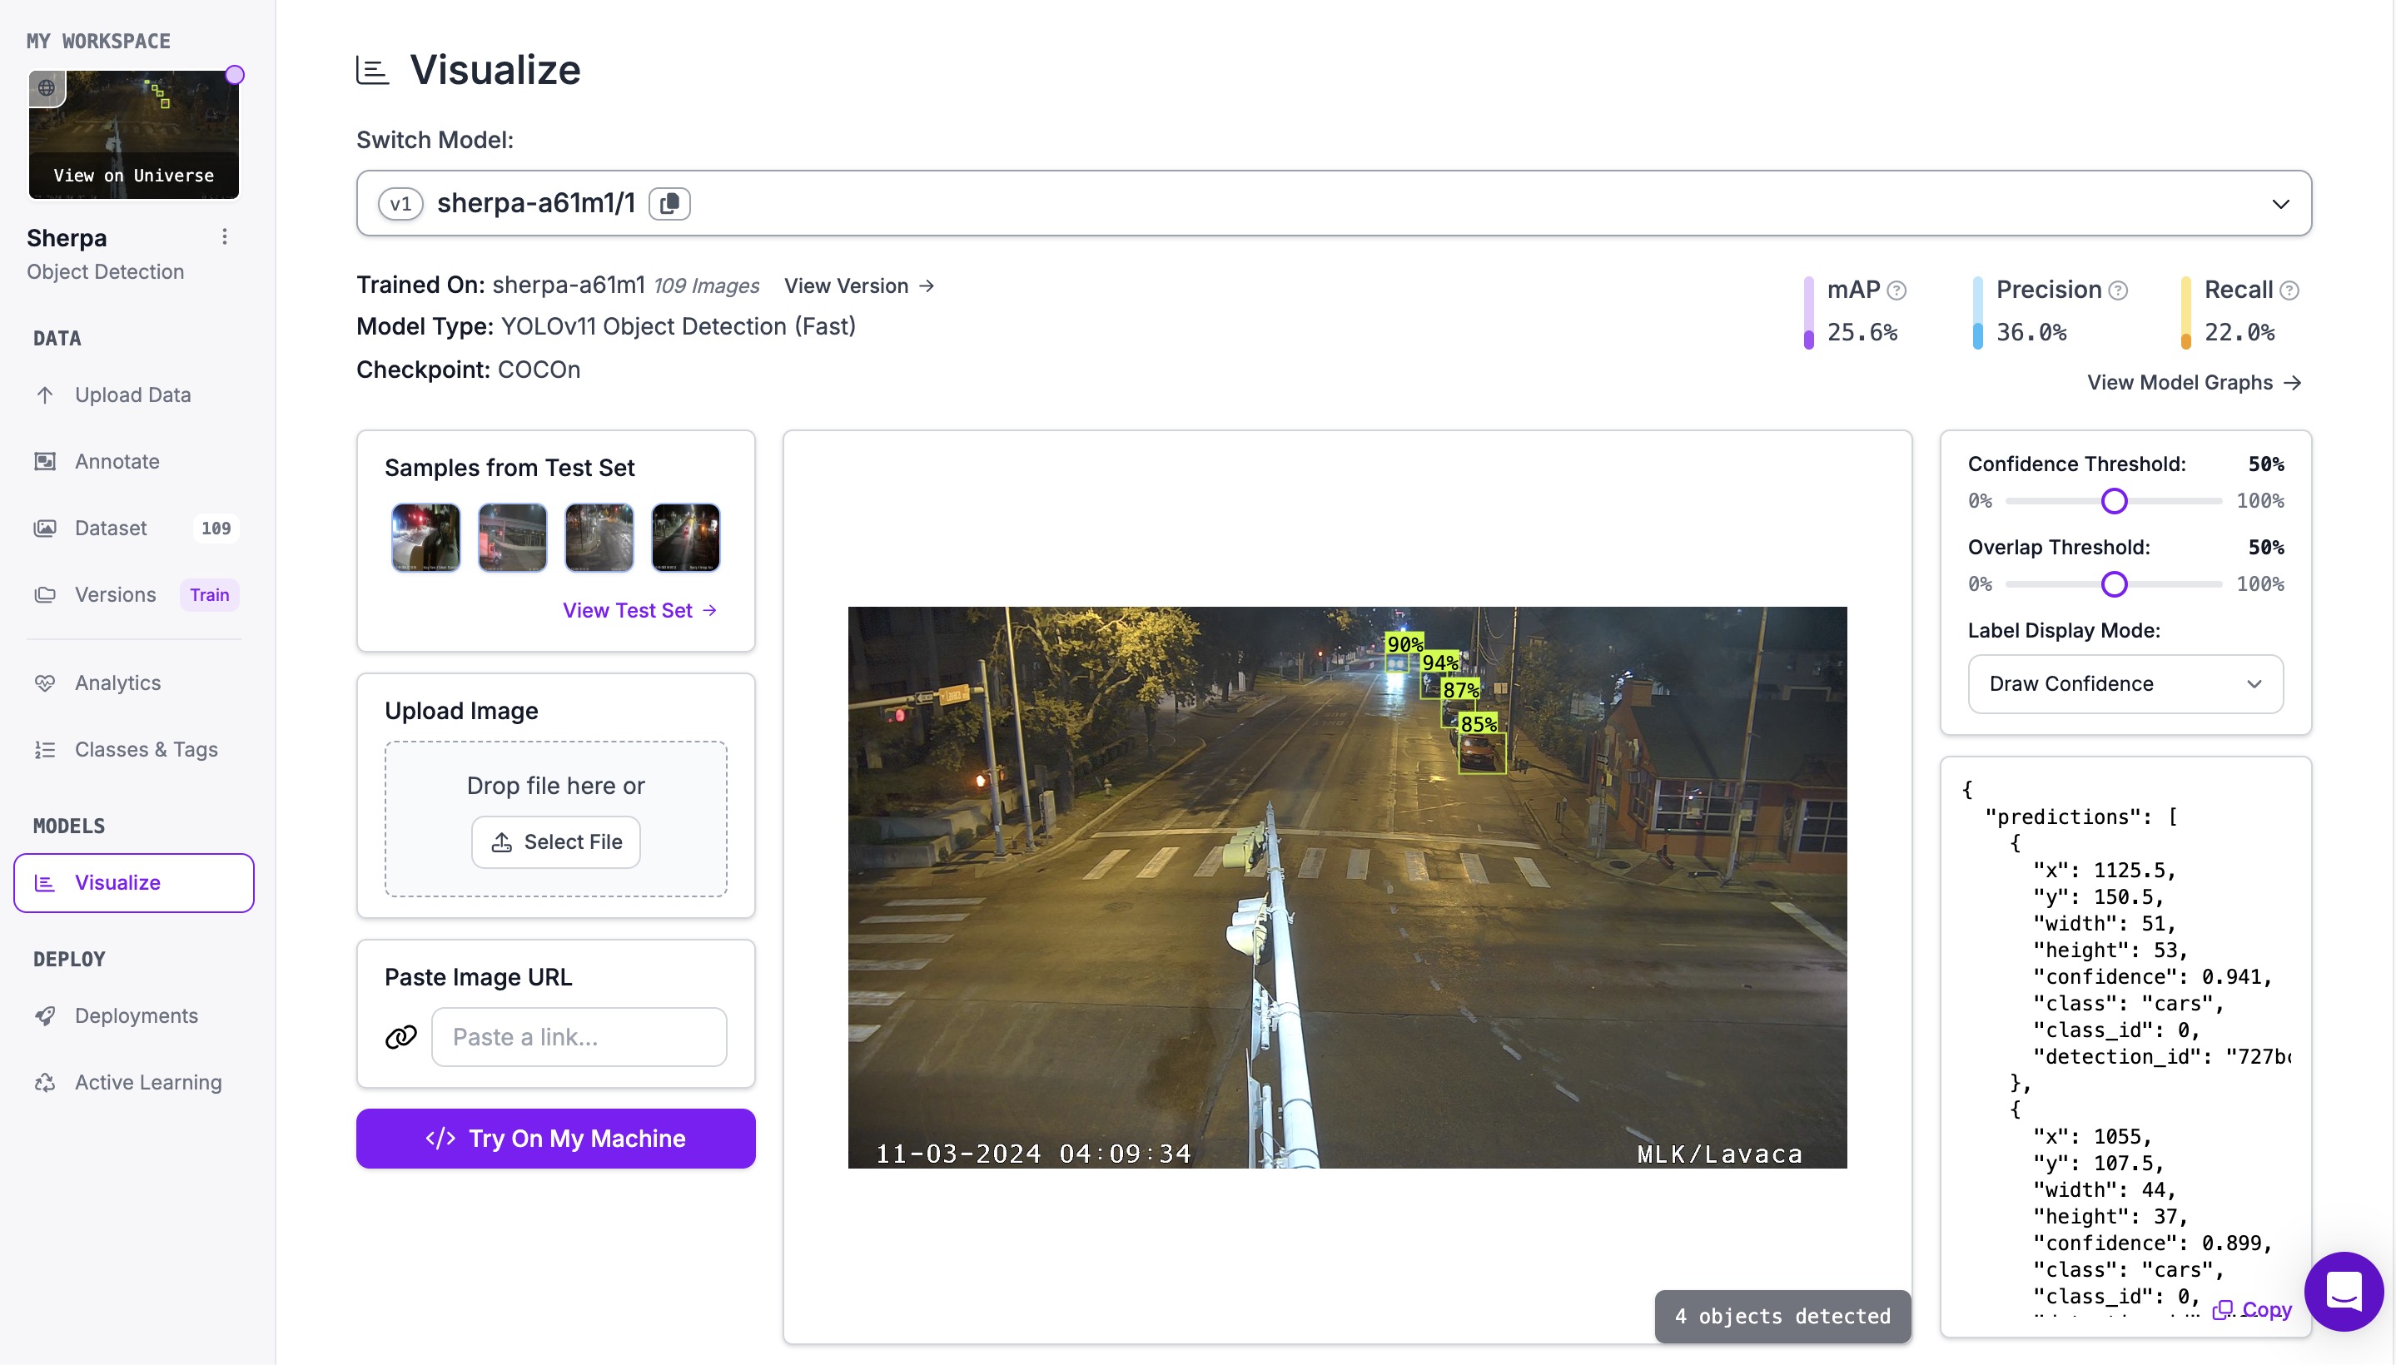This screenshot has height=1365, width=2396.
Task: Click the Paste a link input field
Action: 579,1037
